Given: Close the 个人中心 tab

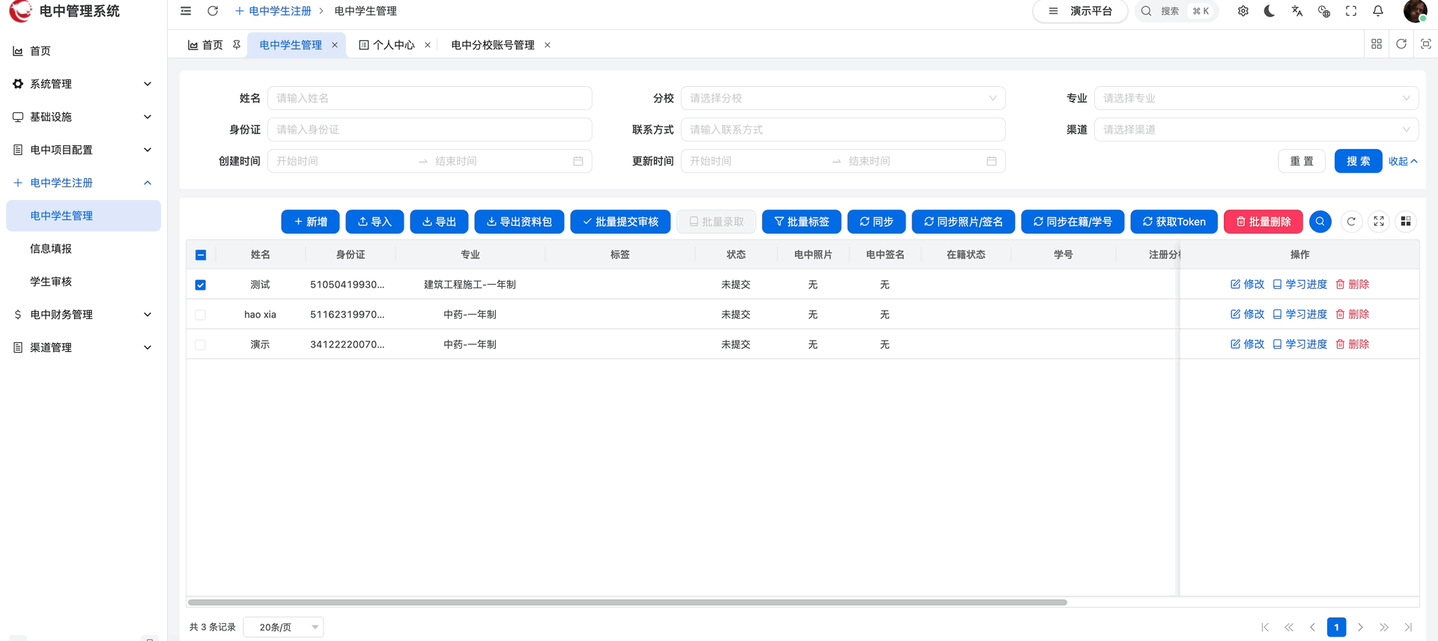Looking at the screenshot, I should 428,45.
